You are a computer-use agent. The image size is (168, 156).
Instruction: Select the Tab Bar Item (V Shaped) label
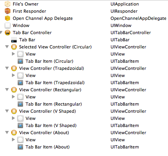[51, 125]
